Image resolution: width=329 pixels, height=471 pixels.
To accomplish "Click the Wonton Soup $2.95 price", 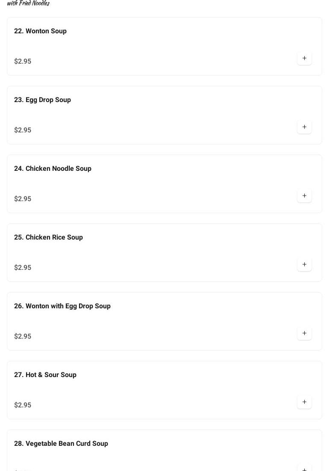I will (23, 61).
